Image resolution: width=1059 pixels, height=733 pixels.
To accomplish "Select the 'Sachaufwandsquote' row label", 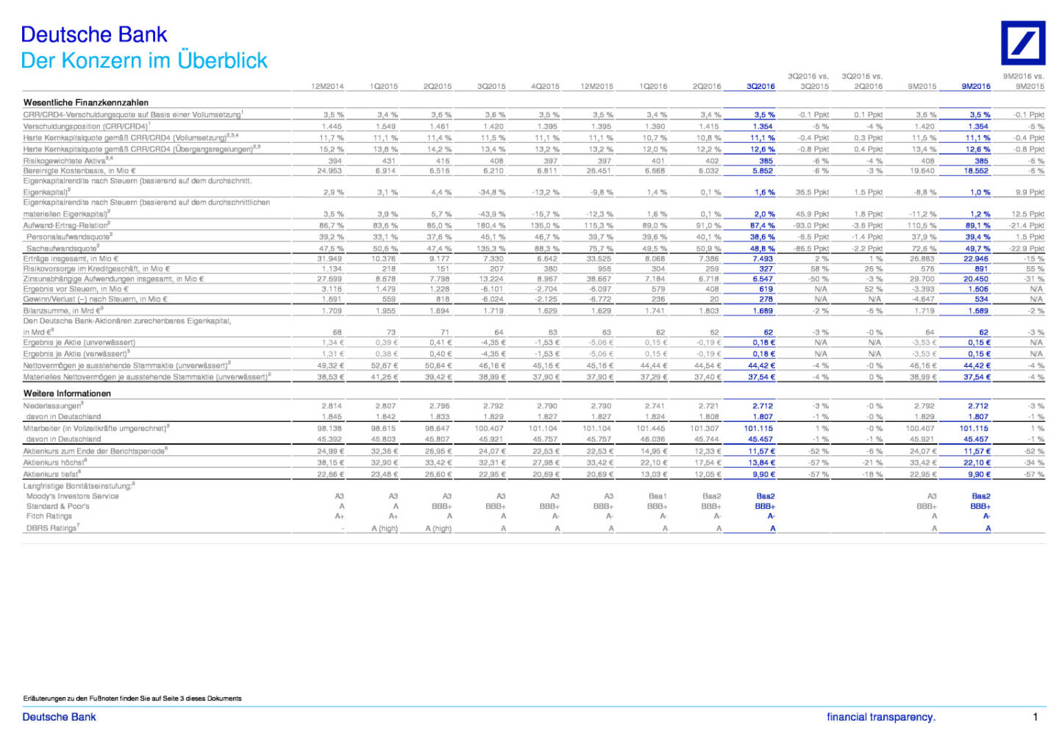I will pyautogui.click(x=63, y=248).
